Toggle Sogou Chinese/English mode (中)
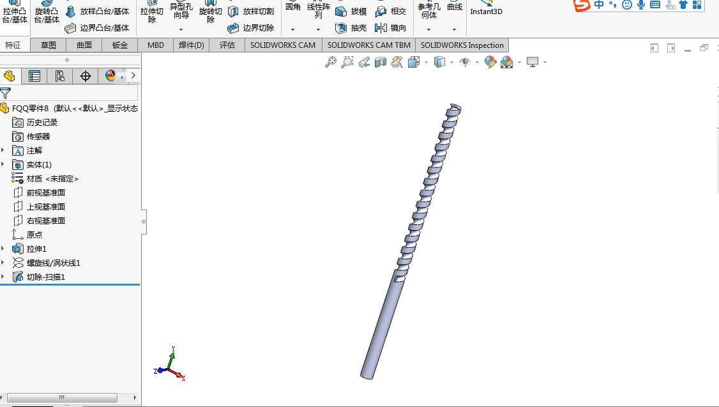This screenshot has height=407, width=719. click(599, 4)
